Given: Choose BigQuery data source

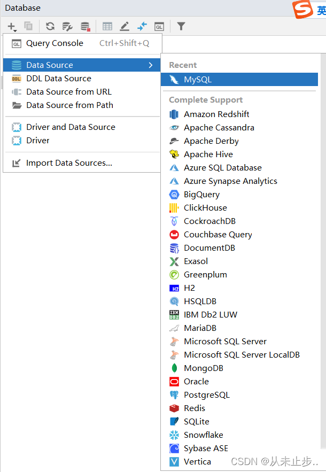Looking at the screenshot, I should [x=239, y=195].
